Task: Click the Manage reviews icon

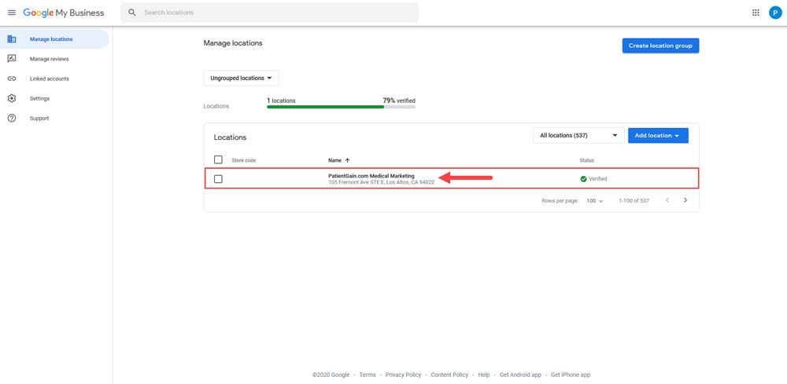Action: coord(12,59)
